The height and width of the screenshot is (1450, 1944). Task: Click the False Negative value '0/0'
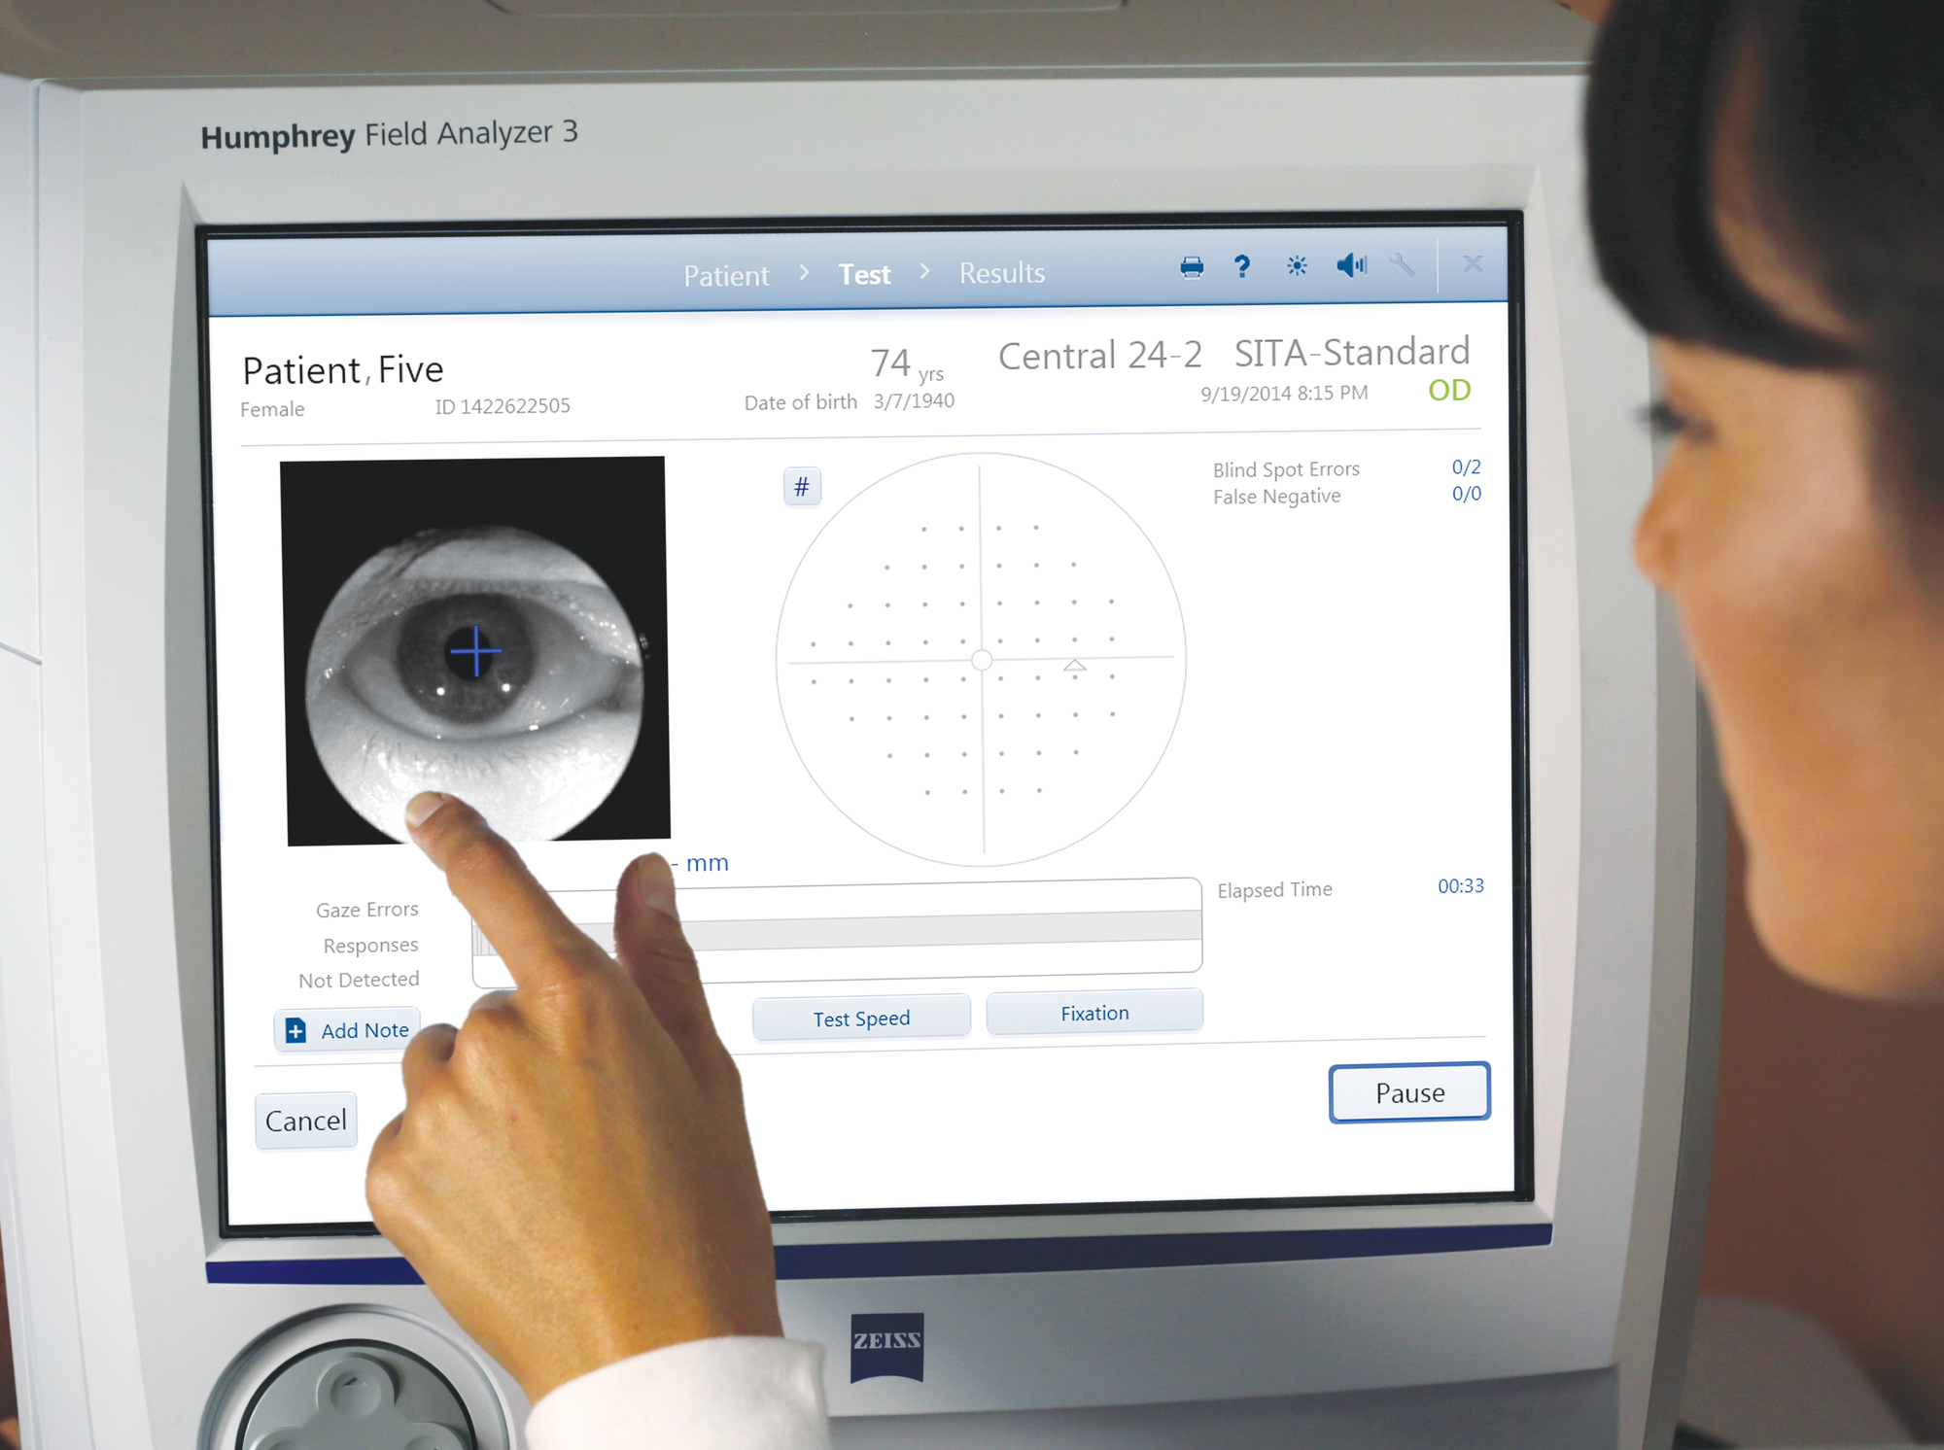(1467, 494)
